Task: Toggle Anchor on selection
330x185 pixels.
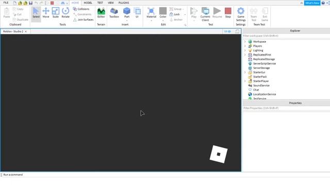Action: tap(176, 20)
